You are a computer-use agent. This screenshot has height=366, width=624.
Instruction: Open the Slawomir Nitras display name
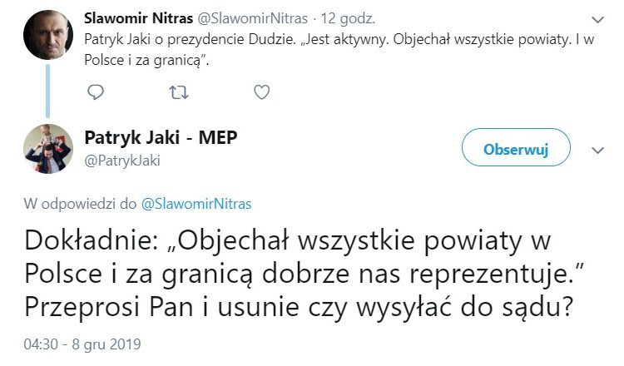pyautogui.click(x=136, y=17)
